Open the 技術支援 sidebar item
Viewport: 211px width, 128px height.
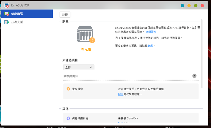pos(27,22)
